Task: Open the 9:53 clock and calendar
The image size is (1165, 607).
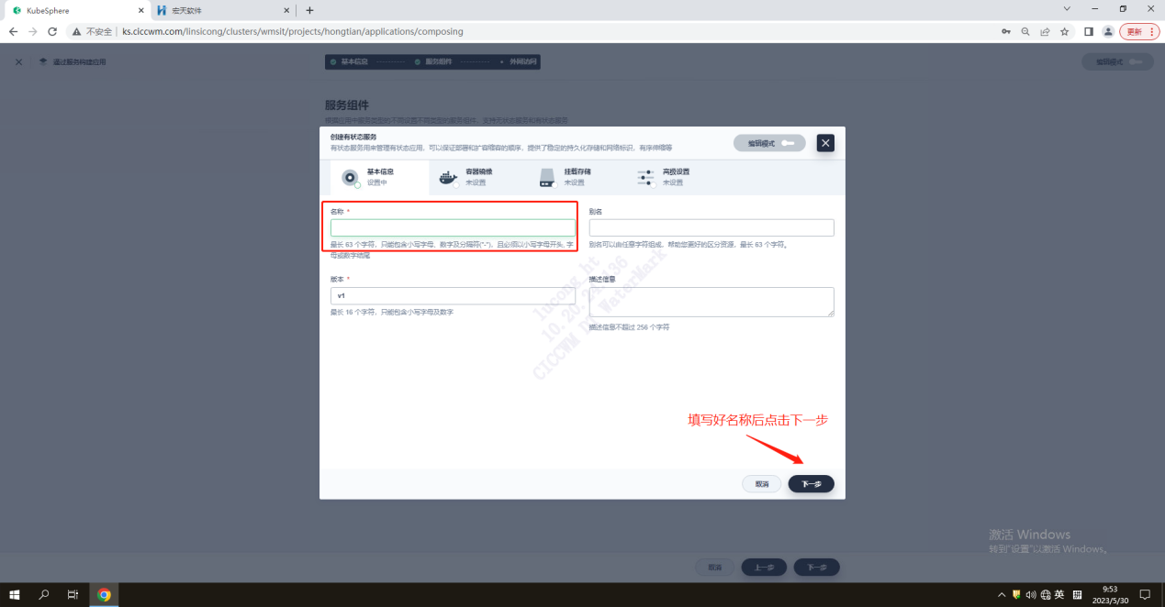Action: (1110, 594)
